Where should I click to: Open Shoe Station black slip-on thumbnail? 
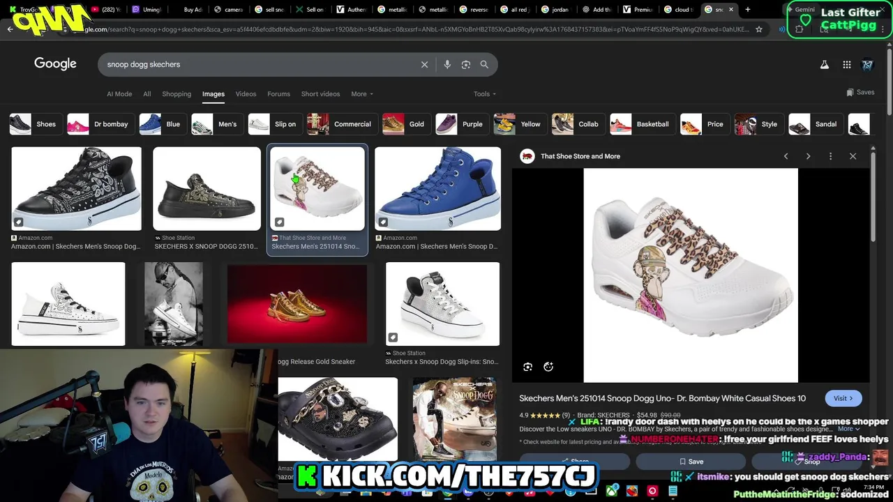(207, 188)
